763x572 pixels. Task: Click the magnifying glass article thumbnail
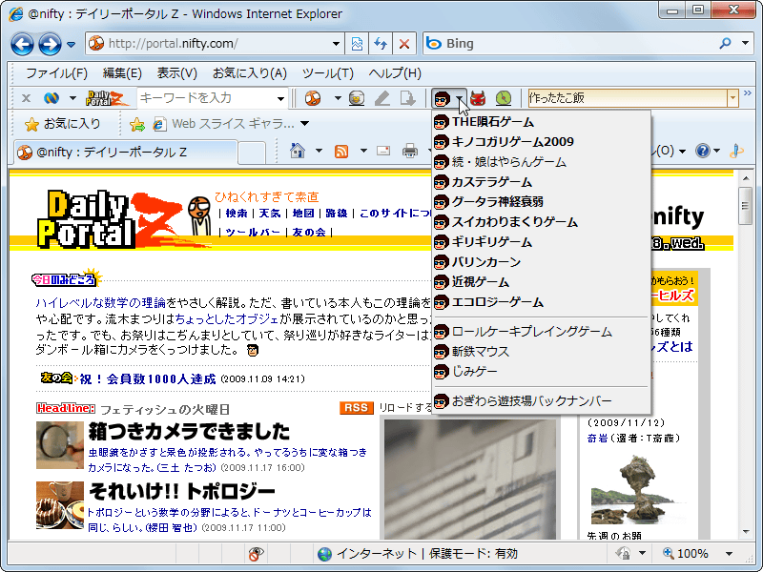60,445
